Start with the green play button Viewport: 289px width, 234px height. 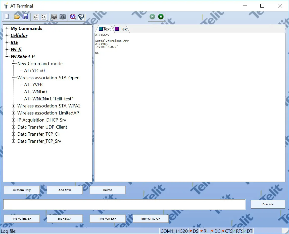coord(152,17)
